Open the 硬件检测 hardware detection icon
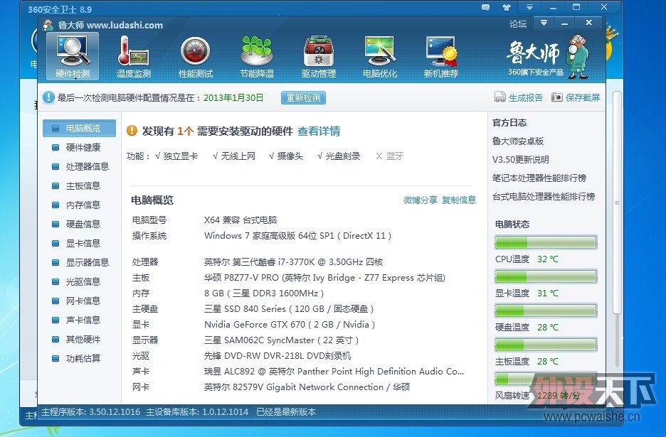 click(73, 56)
